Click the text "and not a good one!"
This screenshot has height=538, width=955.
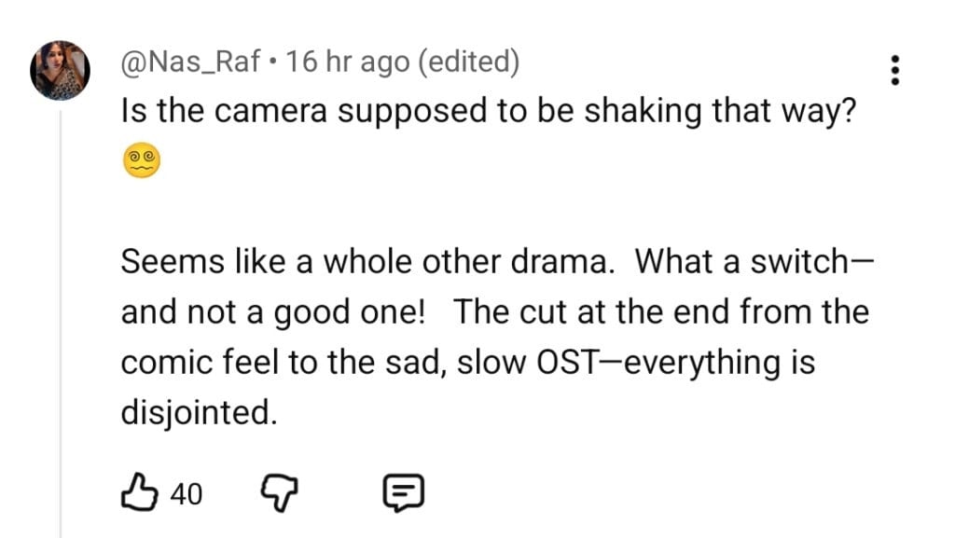coord(272,311)
